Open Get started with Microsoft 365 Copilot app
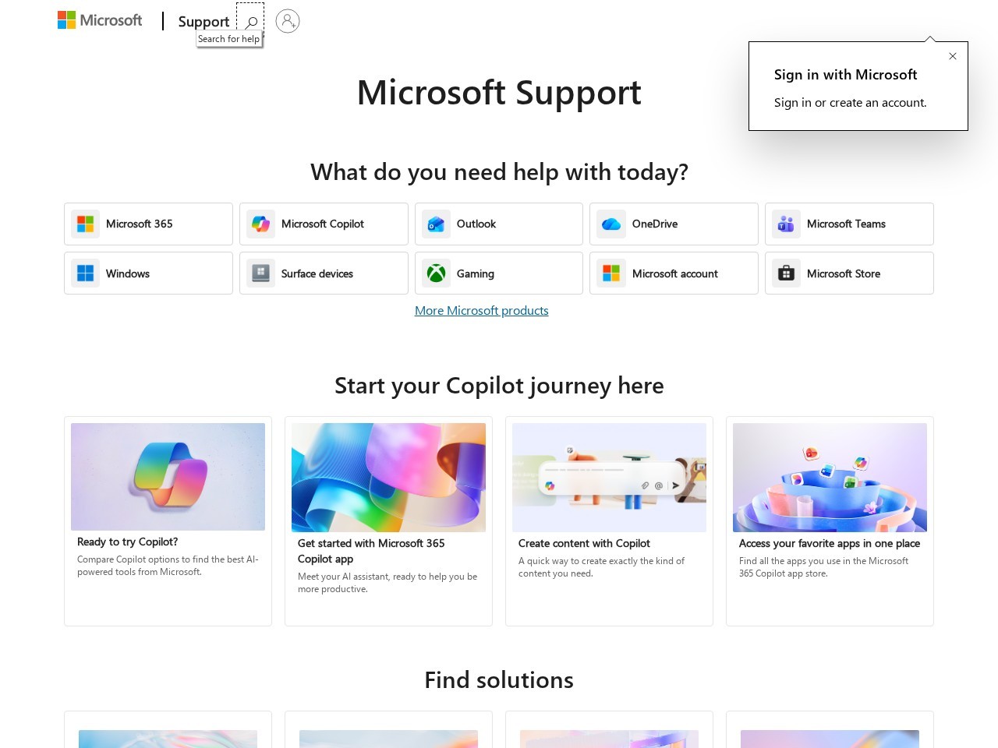Viewport: 998px width, 748px height. tap(388, 521)
